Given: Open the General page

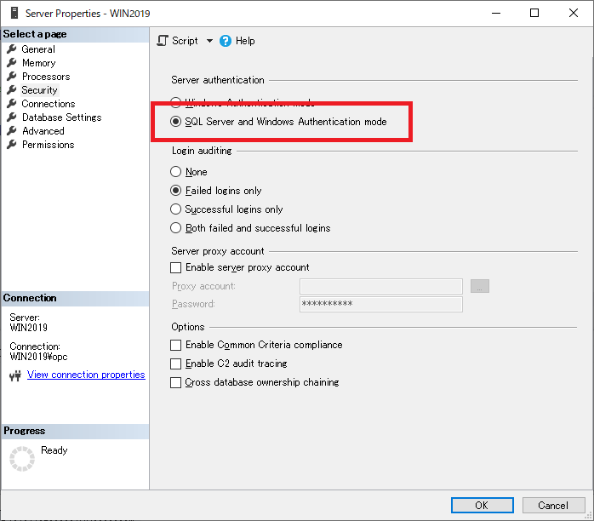Looking at the screenshot, I should point(38,49).
